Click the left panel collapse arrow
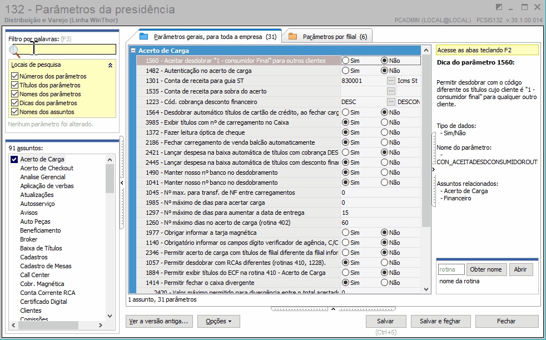 pyautogui.click(x=122, y=183)
